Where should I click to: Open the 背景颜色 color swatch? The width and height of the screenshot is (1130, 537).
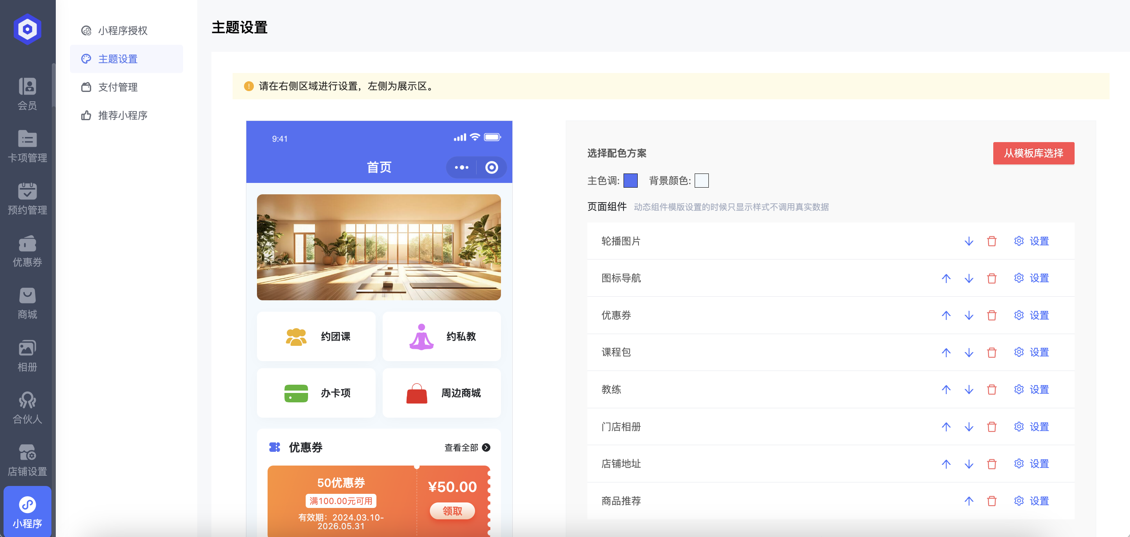[701, 181]
